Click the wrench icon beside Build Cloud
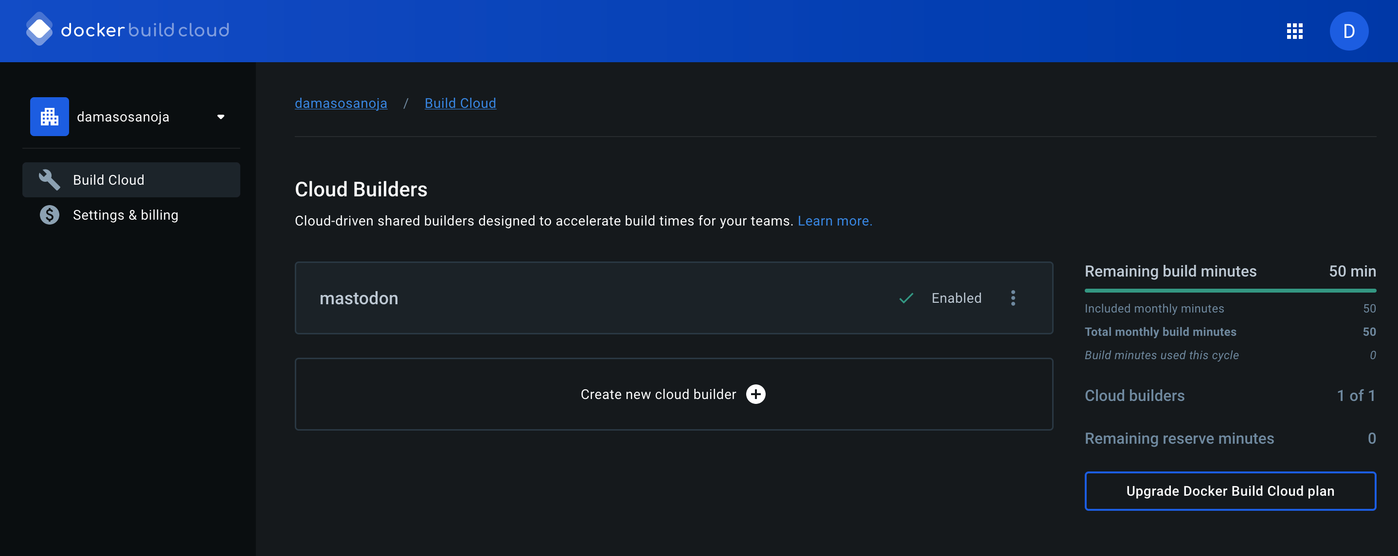Screen dimensions: 1398x556 tap(50, 180)
